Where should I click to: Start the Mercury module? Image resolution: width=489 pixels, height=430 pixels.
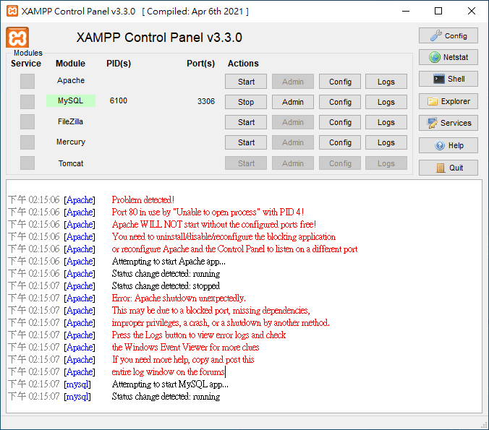tap(246, 142)
